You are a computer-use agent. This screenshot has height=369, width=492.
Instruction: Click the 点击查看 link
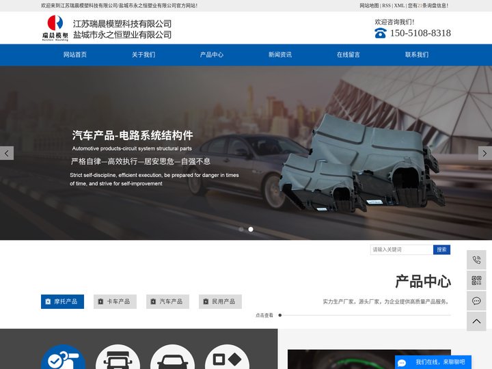pyautogui.click(x=264, y=315)
